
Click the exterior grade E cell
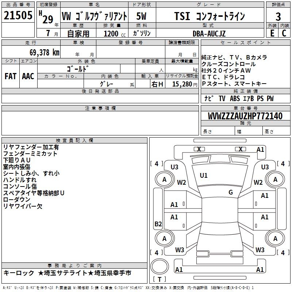point(272,33)
